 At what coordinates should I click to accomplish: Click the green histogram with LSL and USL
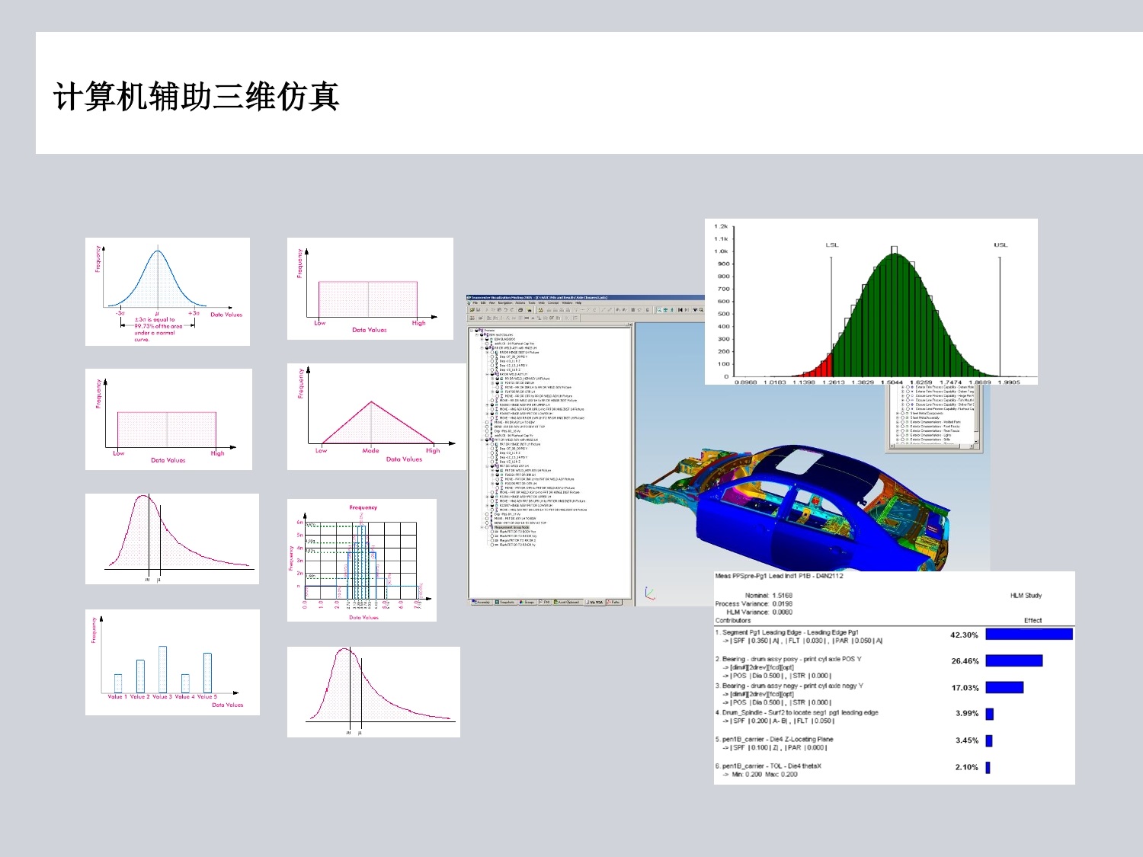[871, 302]
